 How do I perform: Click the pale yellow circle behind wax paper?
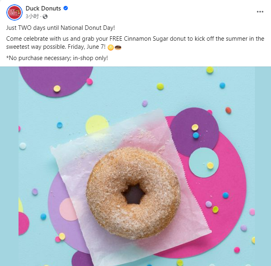pyautogui.click(x=96, y=124)
